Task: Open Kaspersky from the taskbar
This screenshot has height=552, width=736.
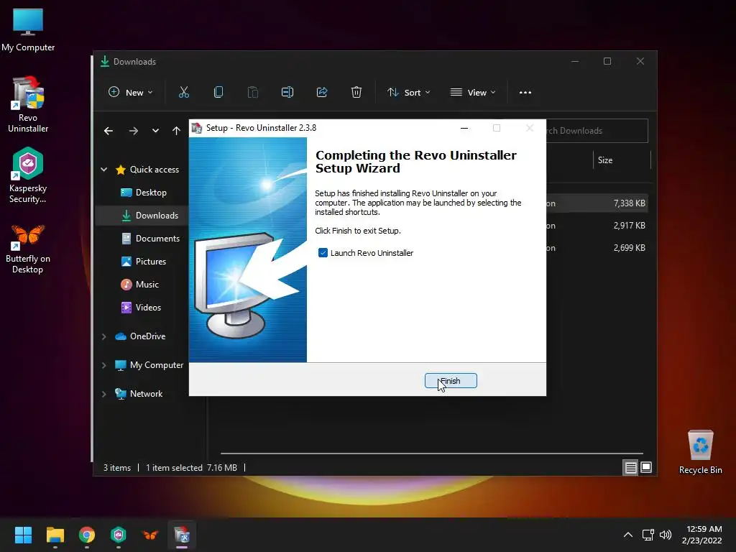Action: pyautogui.click(x=119, y=535)
